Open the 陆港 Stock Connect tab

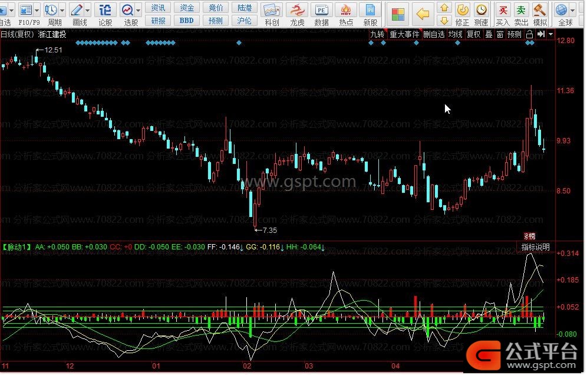click(245, 8)
